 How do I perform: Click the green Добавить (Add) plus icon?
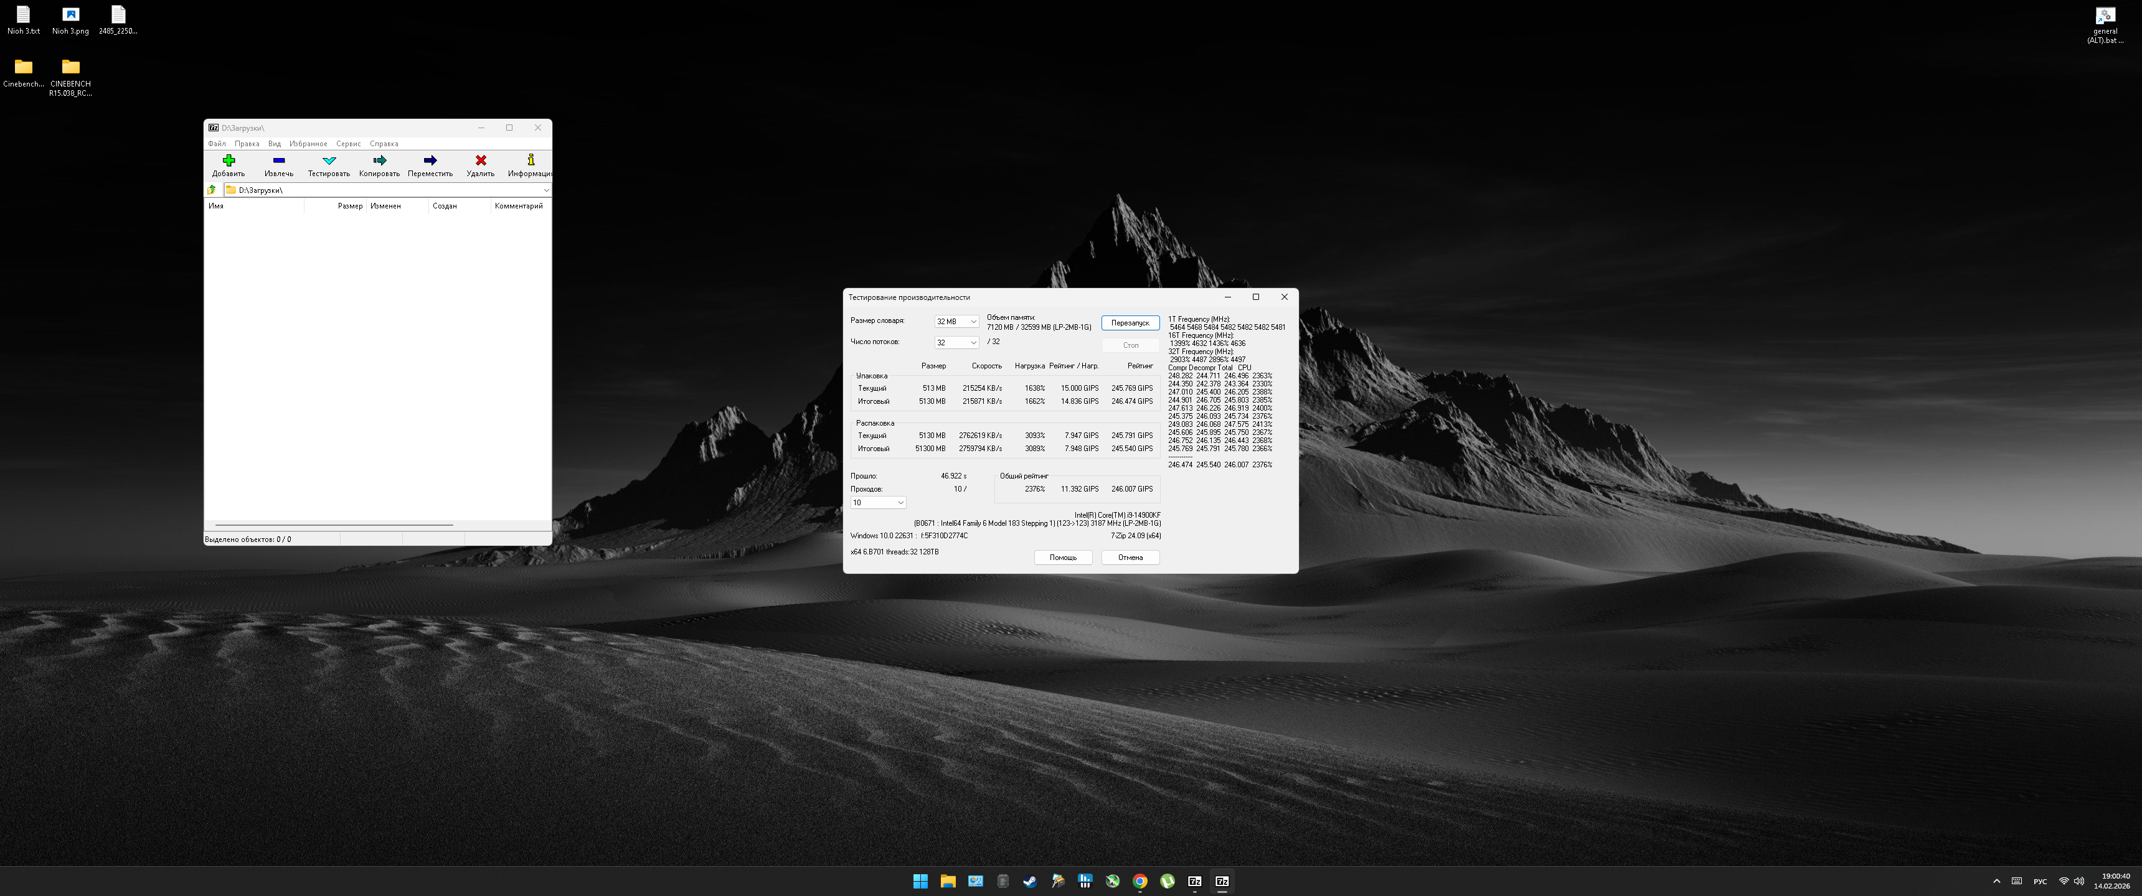[x=229, y=161]
